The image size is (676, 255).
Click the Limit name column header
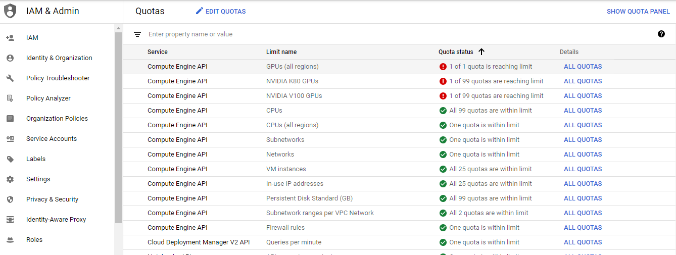click(x=281, y=52)
